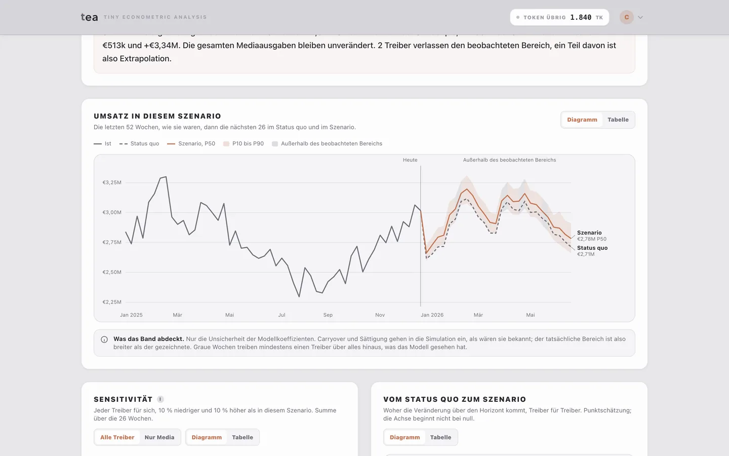Click the info icon beside Was das Band abdeckt
The image size is (729, 456).
pyautogui.click(x=104, y=339)
